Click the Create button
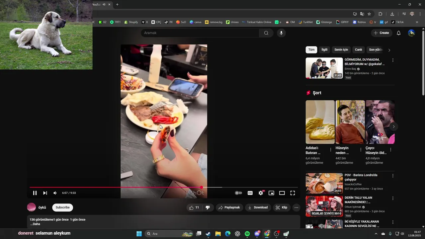425x239 pixels. coord(382,33)
